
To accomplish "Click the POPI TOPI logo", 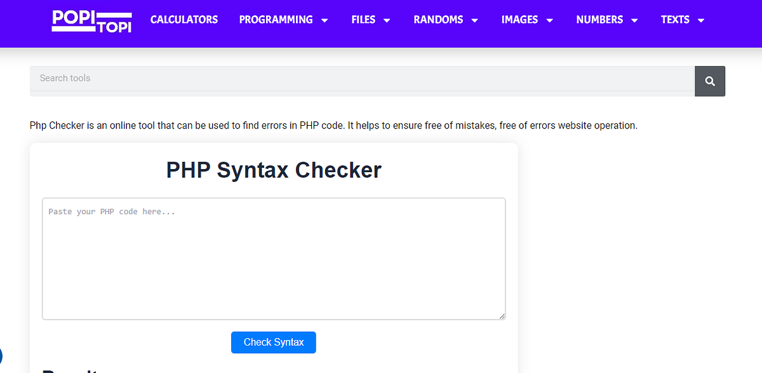I will (x=91, y=21).
